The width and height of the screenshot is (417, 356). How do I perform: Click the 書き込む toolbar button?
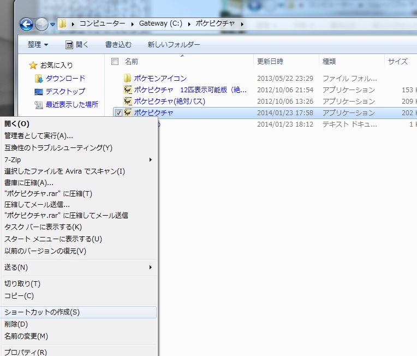[x=118, y=44]
